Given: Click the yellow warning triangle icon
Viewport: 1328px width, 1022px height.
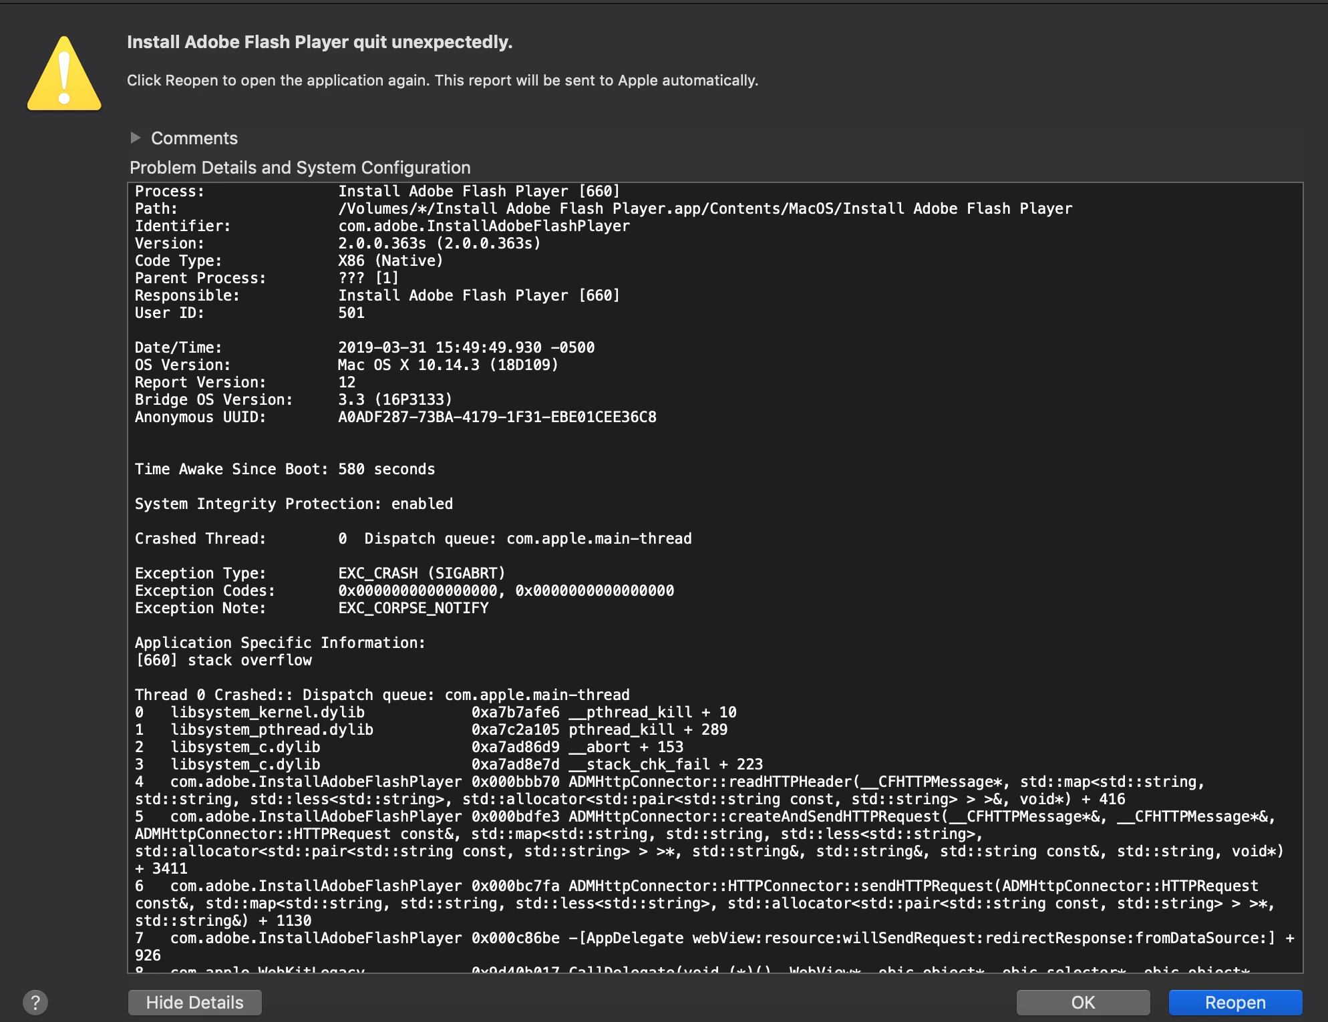Looking at the screenshot, I should 64,75.
